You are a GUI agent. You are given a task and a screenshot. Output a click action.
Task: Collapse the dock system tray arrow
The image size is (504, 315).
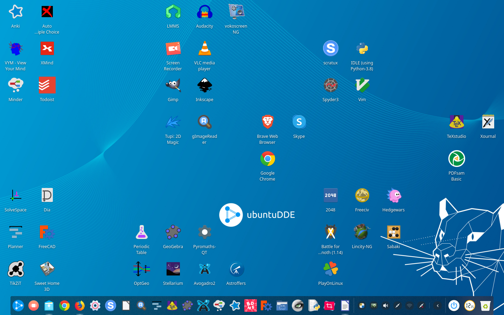pyautogui.click(x=437, y=306)
